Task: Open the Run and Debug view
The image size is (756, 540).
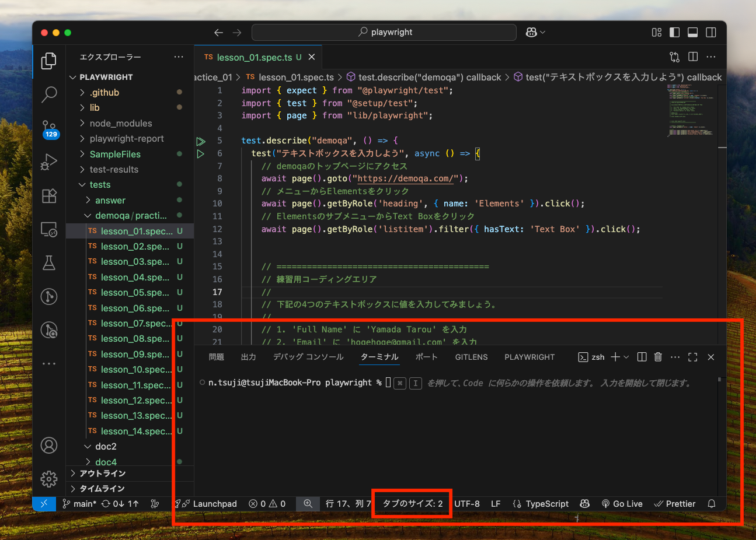Action: pyautogui.click(x=49, y=162)
